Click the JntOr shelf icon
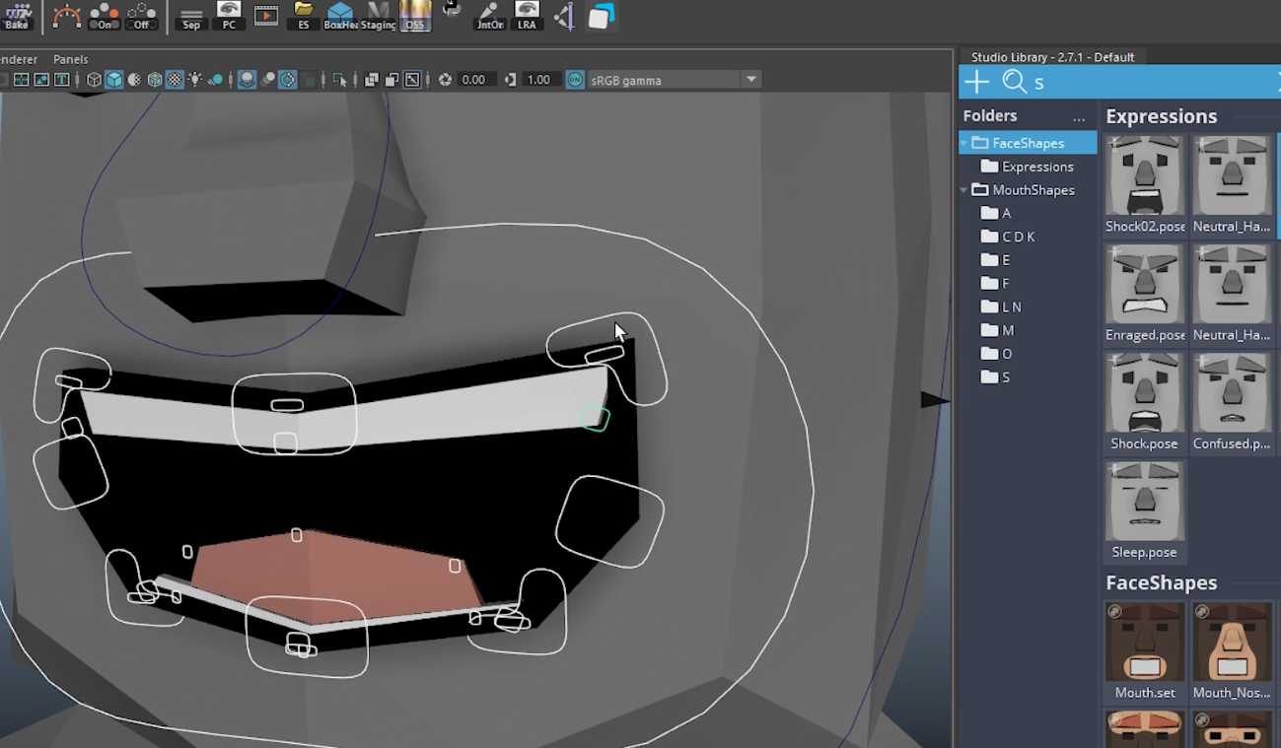 [x=489, y=17]
